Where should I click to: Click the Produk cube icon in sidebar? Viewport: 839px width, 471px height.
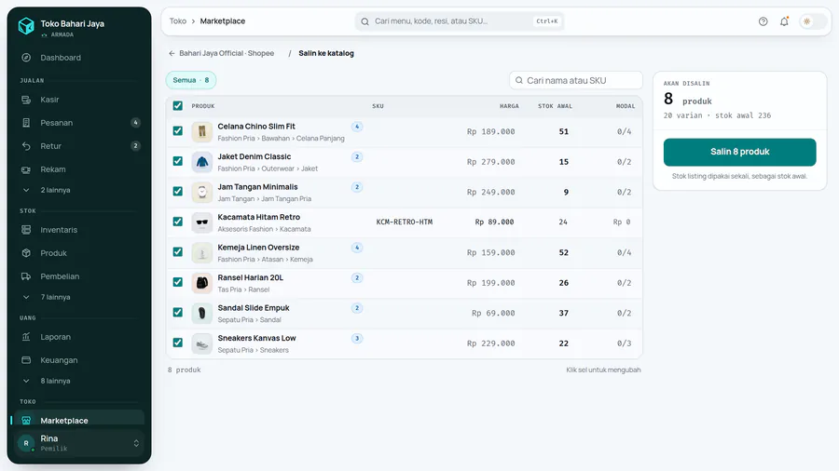[26, 253]
